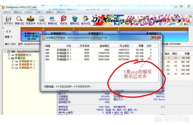Collapse the 扩展分区 node in the tree
The width and height of the screenshot is (193, 125).
pos(9,58)
